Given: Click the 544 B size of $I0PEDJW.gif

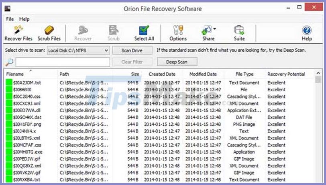Looking at the screenshot, I should (x=133, y=159).
